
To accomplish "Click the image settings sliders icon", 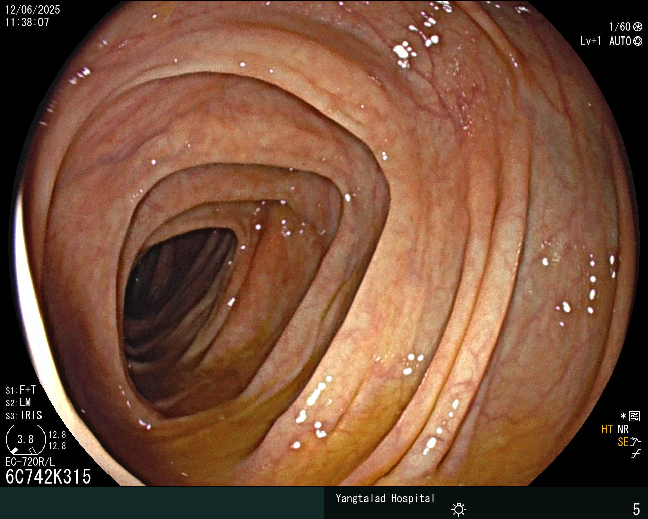I will pyautogui.click(x=634, y=416).
